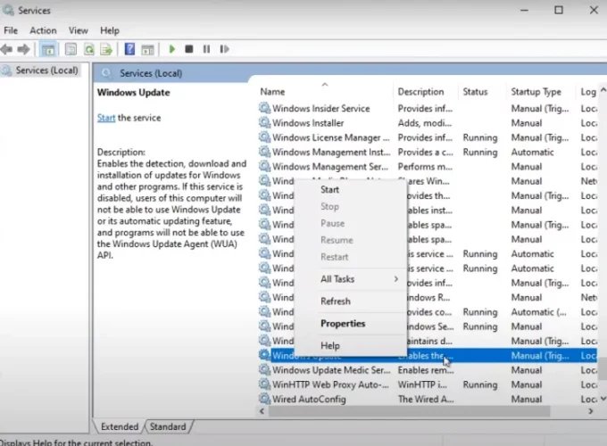This screenshot has height=446, width=607.
Task: Open the File menu
Action: tap(11, 30)
